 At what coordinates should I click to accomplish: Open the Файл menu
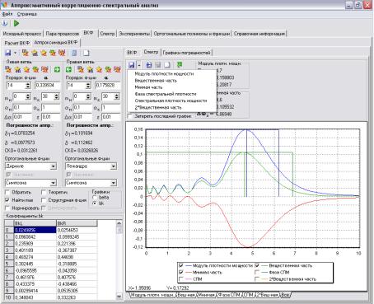7,14
